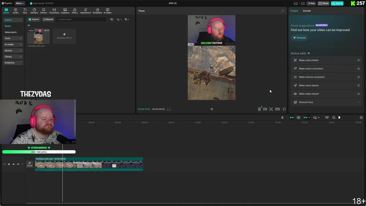Select the Untitled+LIVE.mp4 media thumbnail

click(x=38, y=36)
